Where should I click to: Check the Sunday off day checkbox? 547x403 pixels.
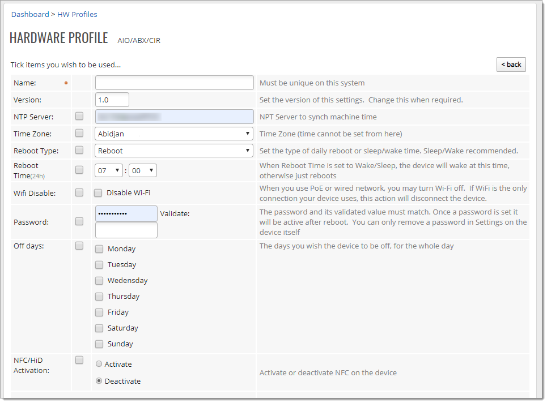[x=99, y=344]
